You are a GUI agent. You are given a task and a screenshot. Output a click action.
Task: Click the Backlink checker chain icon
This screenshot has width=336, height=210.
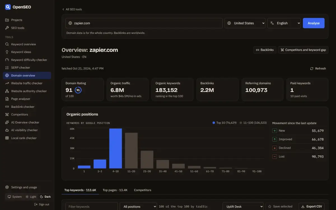[x=7, y=107]
